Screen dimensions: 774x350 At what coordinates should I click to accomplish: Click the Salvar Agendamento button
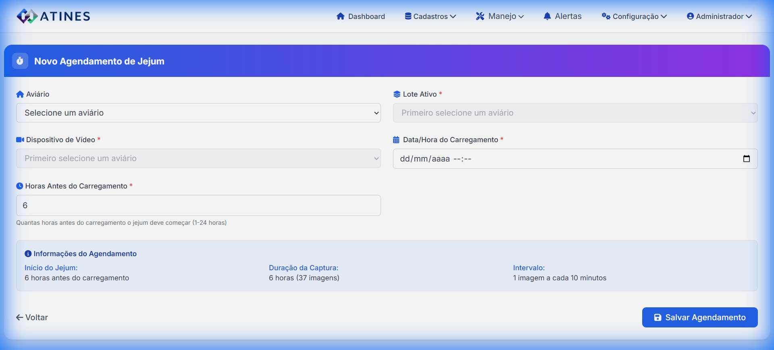pyautogui.click(x=699, y=317)
